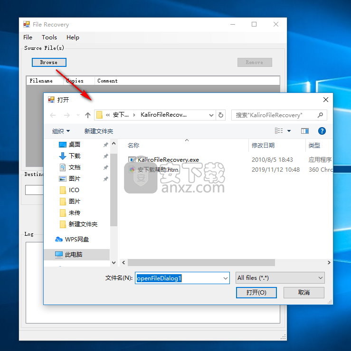Open the ICO folder in sidebar

pos(74,190)
